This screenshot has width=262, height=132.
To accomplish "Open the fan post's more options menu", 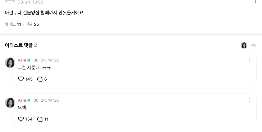I will (256, 1).
